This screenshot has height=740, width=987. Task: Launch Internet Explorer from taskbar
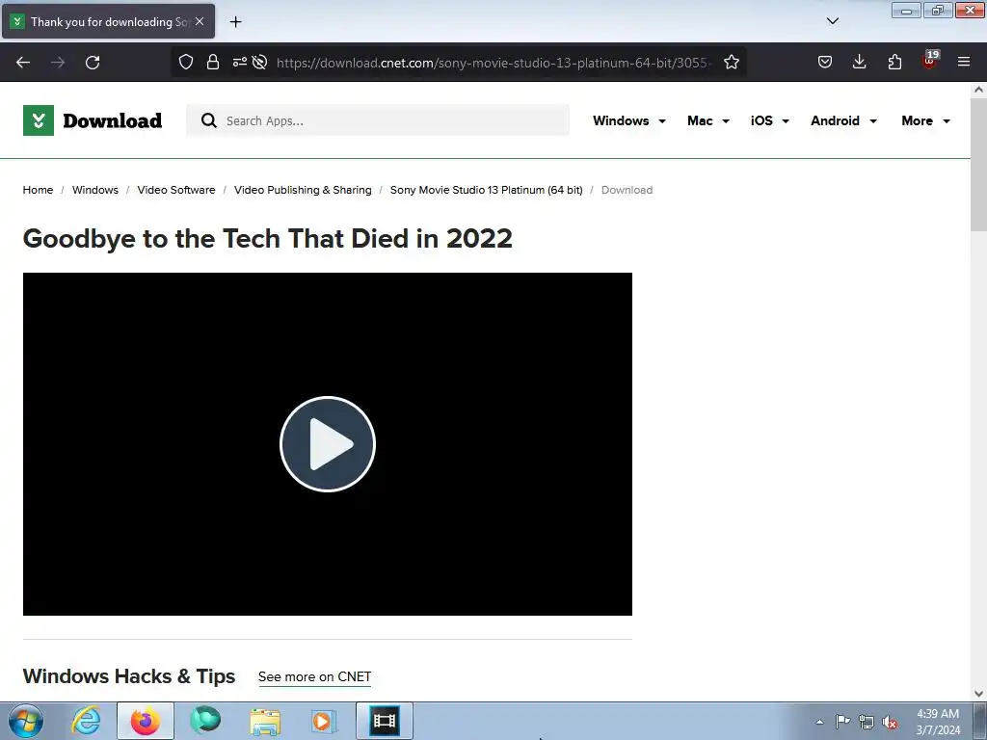[x=86, y=721]
